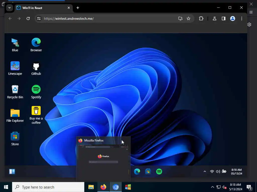Click Chrome on host taskbar
The height and width of the screenshot is (192, 257).
tap(115, 187)
